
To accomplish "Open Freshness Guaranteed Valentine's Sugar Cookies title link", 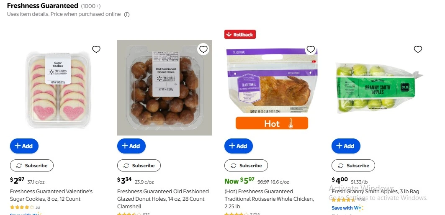I will (x=51, y=195).
